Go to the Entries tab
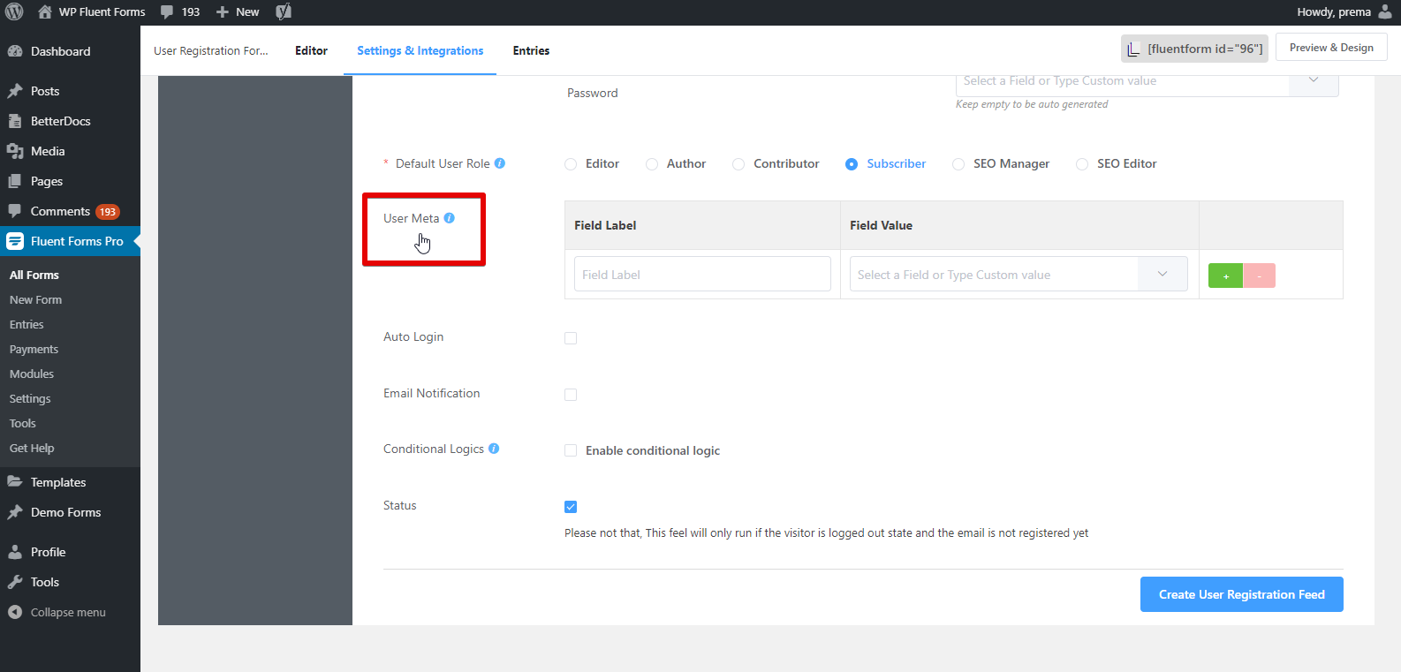 [x=531, y=50]
